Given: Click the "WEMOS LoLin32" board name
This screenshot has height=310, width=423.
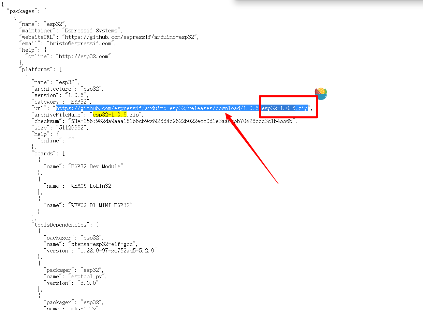Looking at the screenshot, I should [91, 186].
